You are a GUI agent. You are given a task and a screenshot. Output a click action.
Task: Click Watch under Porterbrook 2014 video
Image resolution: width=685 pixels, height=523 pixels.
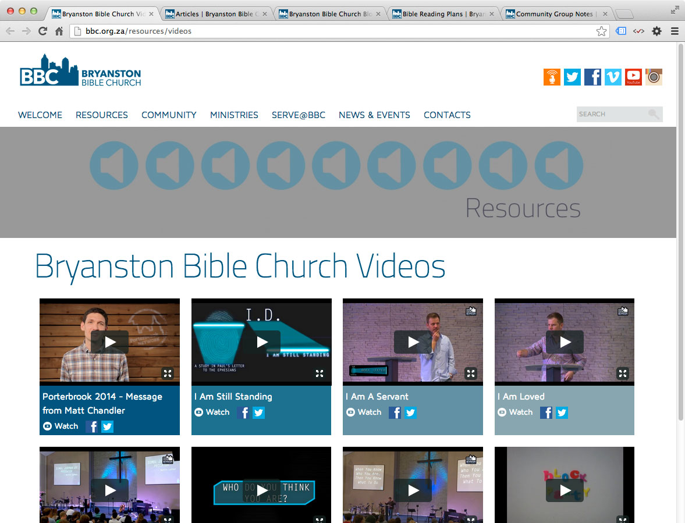[61, 426]
